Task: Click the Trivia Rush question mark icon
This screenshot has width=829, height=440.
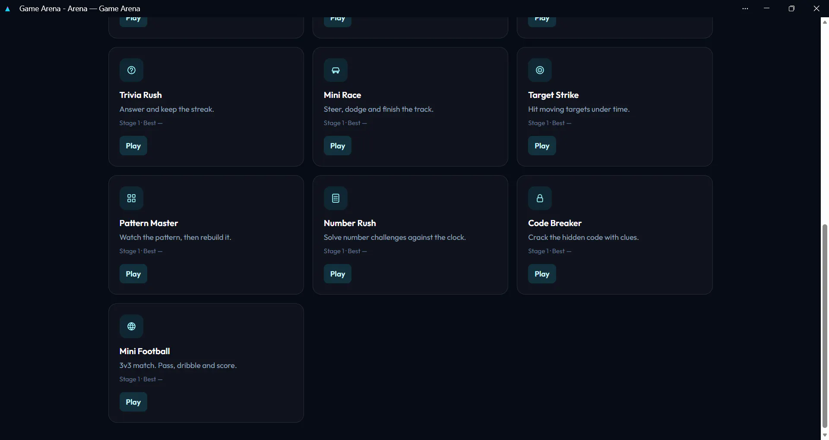Action: pos(131,70)
